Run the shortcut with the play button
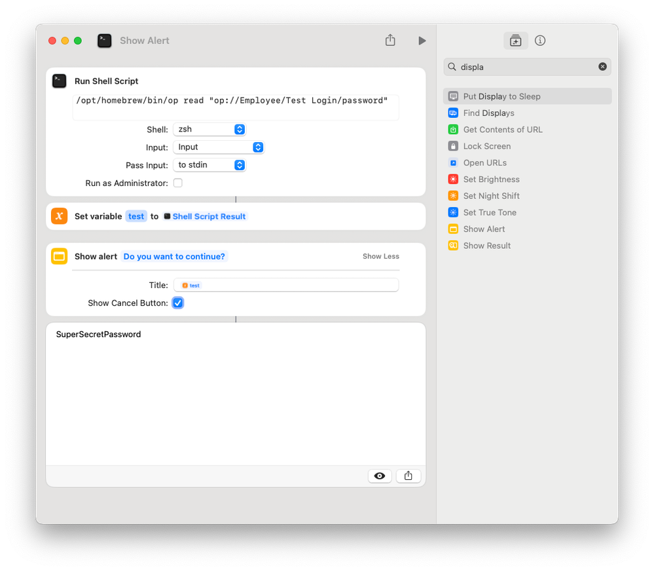This screenshot has height=571, width=654. 422,41
